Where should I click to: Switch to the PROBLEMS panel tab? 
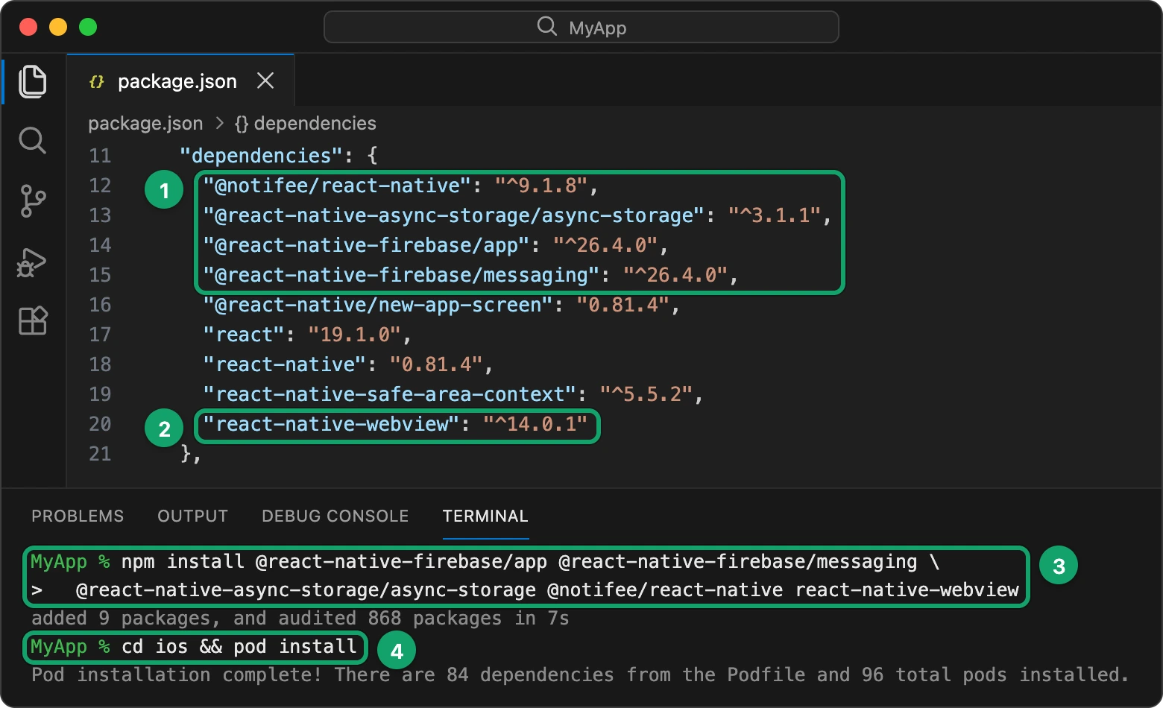tap(78, 516)
